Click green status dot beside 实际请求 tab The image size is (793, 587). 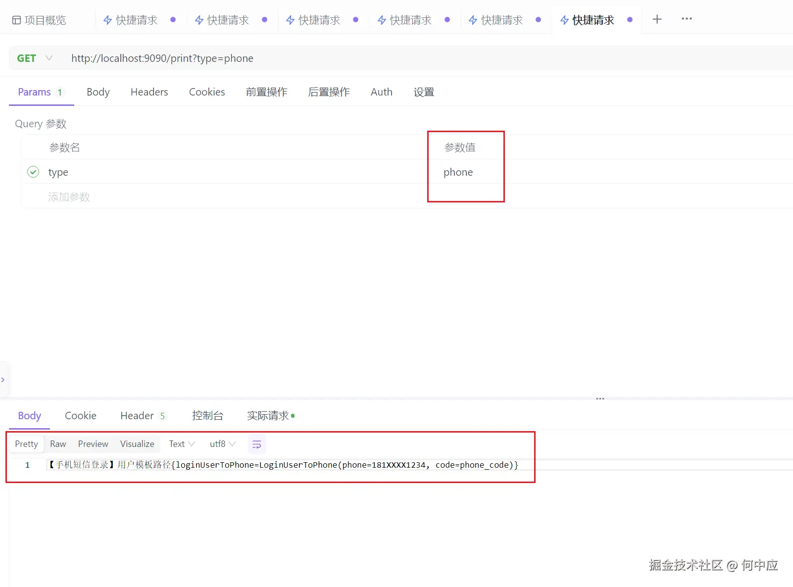click(x=293, y=416)
